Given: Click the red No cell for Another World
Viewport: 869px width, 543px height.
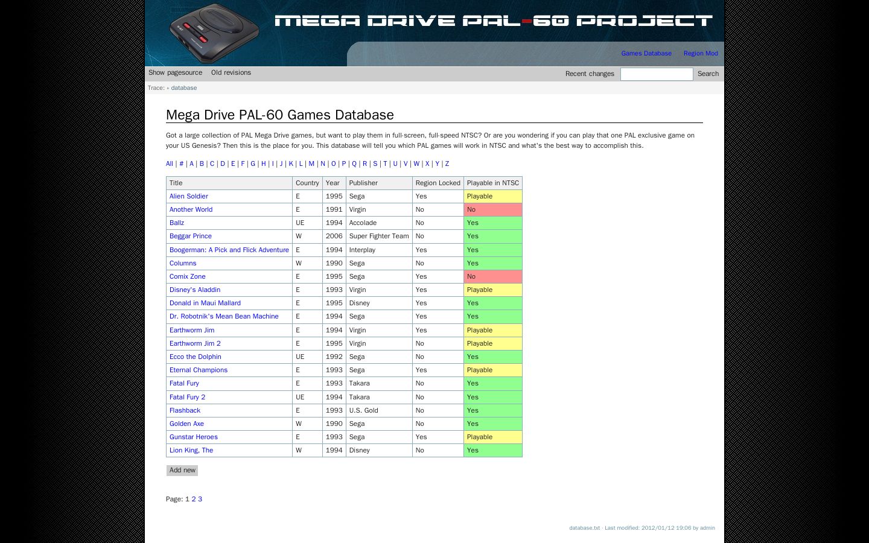Looking at the screenshot, I should click(493, 210).
